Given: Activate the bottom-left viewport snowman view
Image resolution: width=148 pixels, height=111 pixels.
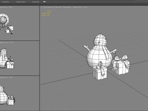Looking at the screenshot, I should point(4,95).
